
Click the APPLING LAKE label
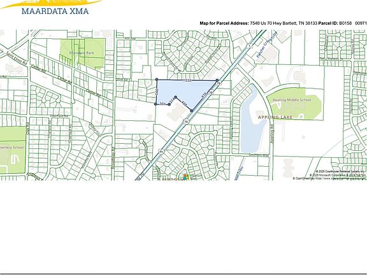pos(275,117)
